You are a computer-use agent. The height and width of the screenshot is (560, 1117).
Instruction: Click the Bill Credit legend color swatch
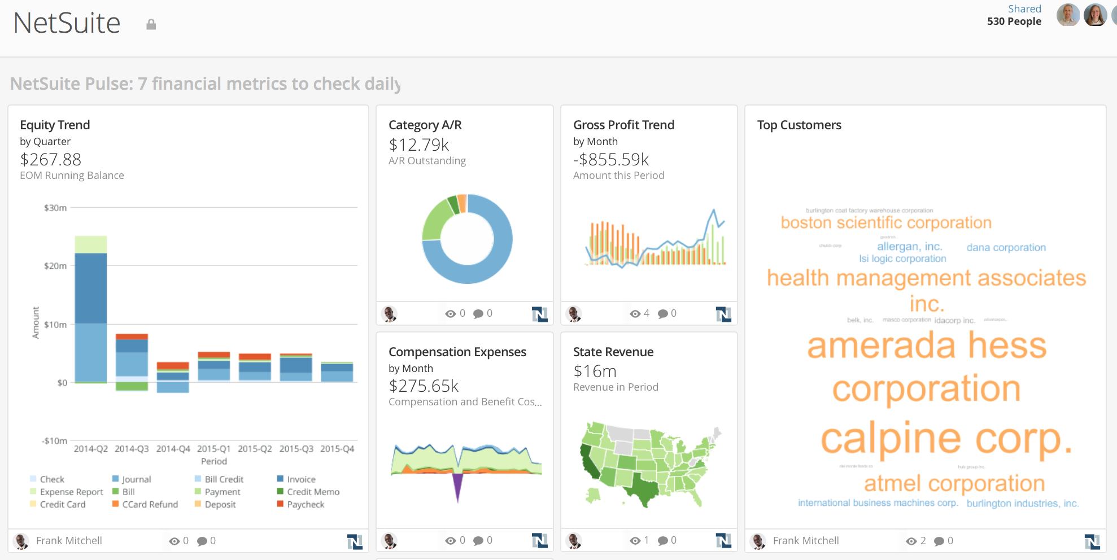(198, 479)
